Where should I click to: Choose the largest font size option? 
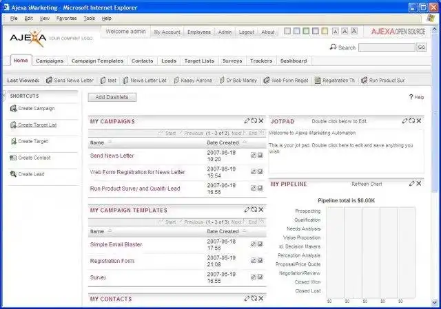[353, 32]
